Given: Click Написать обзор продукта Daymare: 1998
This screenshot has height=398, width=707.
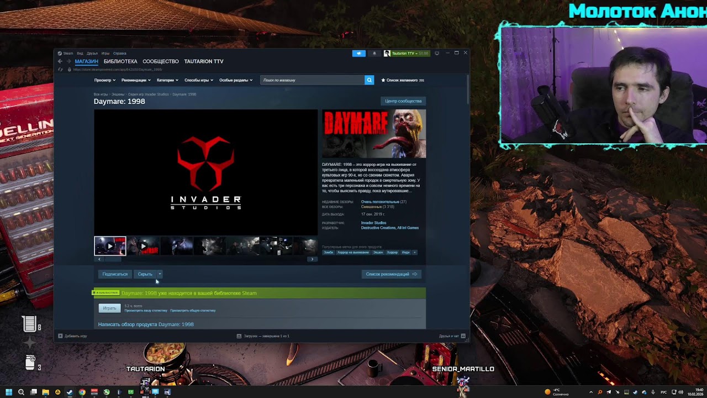Looking at the screenshot, I should [x=146, y=324].
